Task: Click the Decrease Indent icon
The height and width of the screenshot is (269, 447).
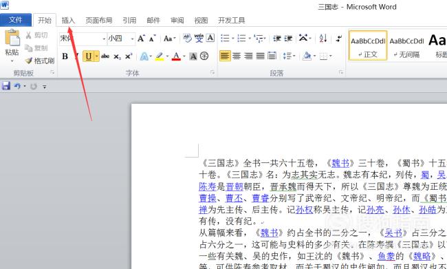Action: 277,39
